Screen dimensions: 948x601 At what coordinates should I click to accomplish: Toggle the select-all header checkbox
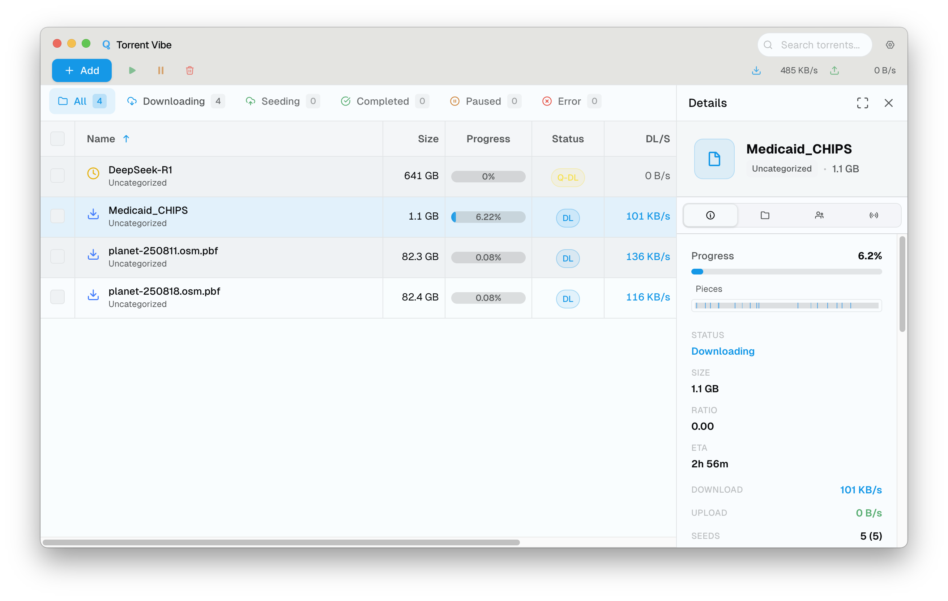[57, 138]
